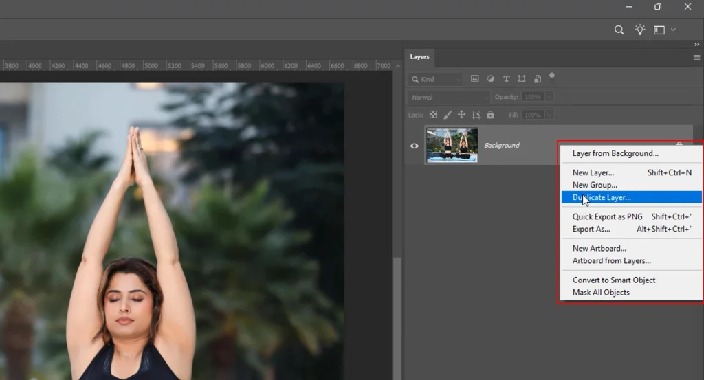Close the Photoshop window

(x=687, y=7)
